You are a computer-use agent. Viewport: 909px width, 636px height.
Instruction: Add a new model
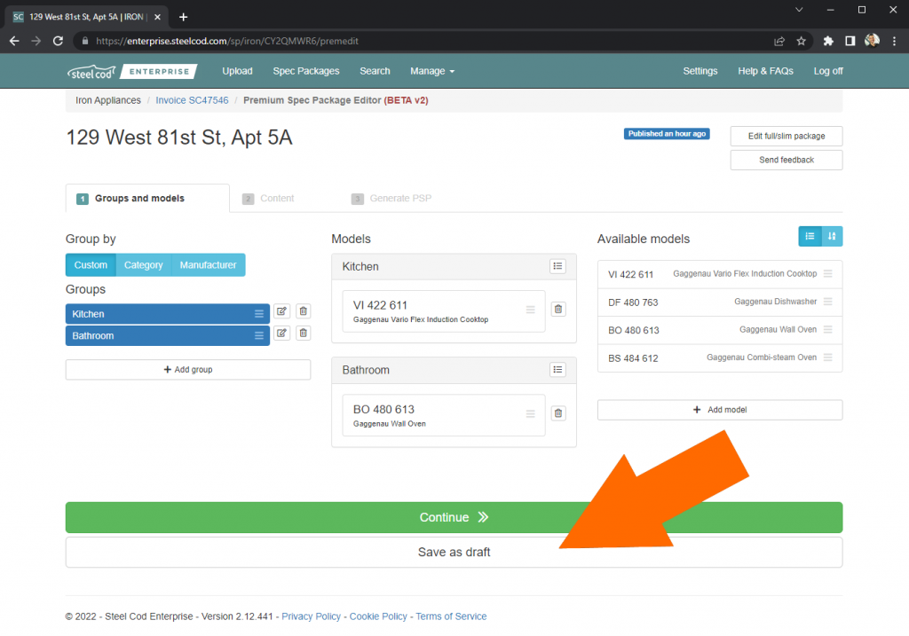click(x=720, y=410)
